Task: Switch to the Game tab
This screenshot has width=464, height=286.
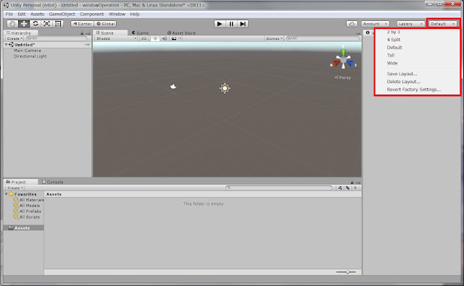Action: (x=140, y=33)
